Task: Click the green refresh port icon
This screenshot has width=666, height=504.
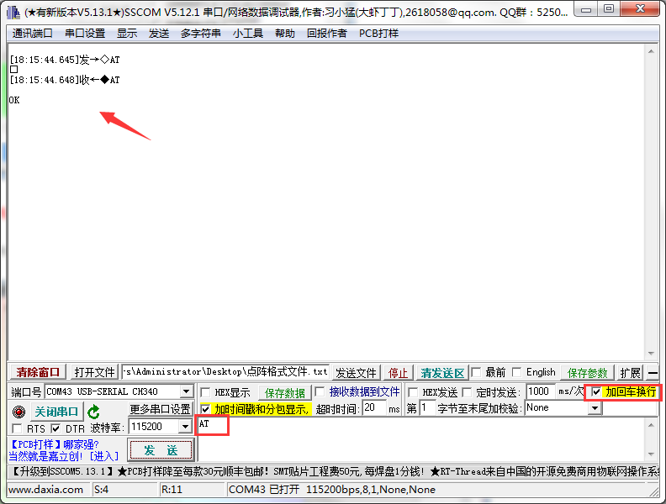Action: click(94, 412)
